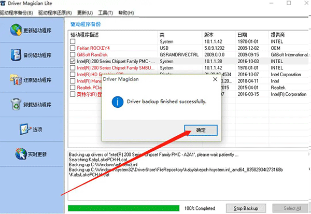Click the 2016-10-03 date cell
The width and height of the screenshot is (311, 214).
click(x=248, y=61)
